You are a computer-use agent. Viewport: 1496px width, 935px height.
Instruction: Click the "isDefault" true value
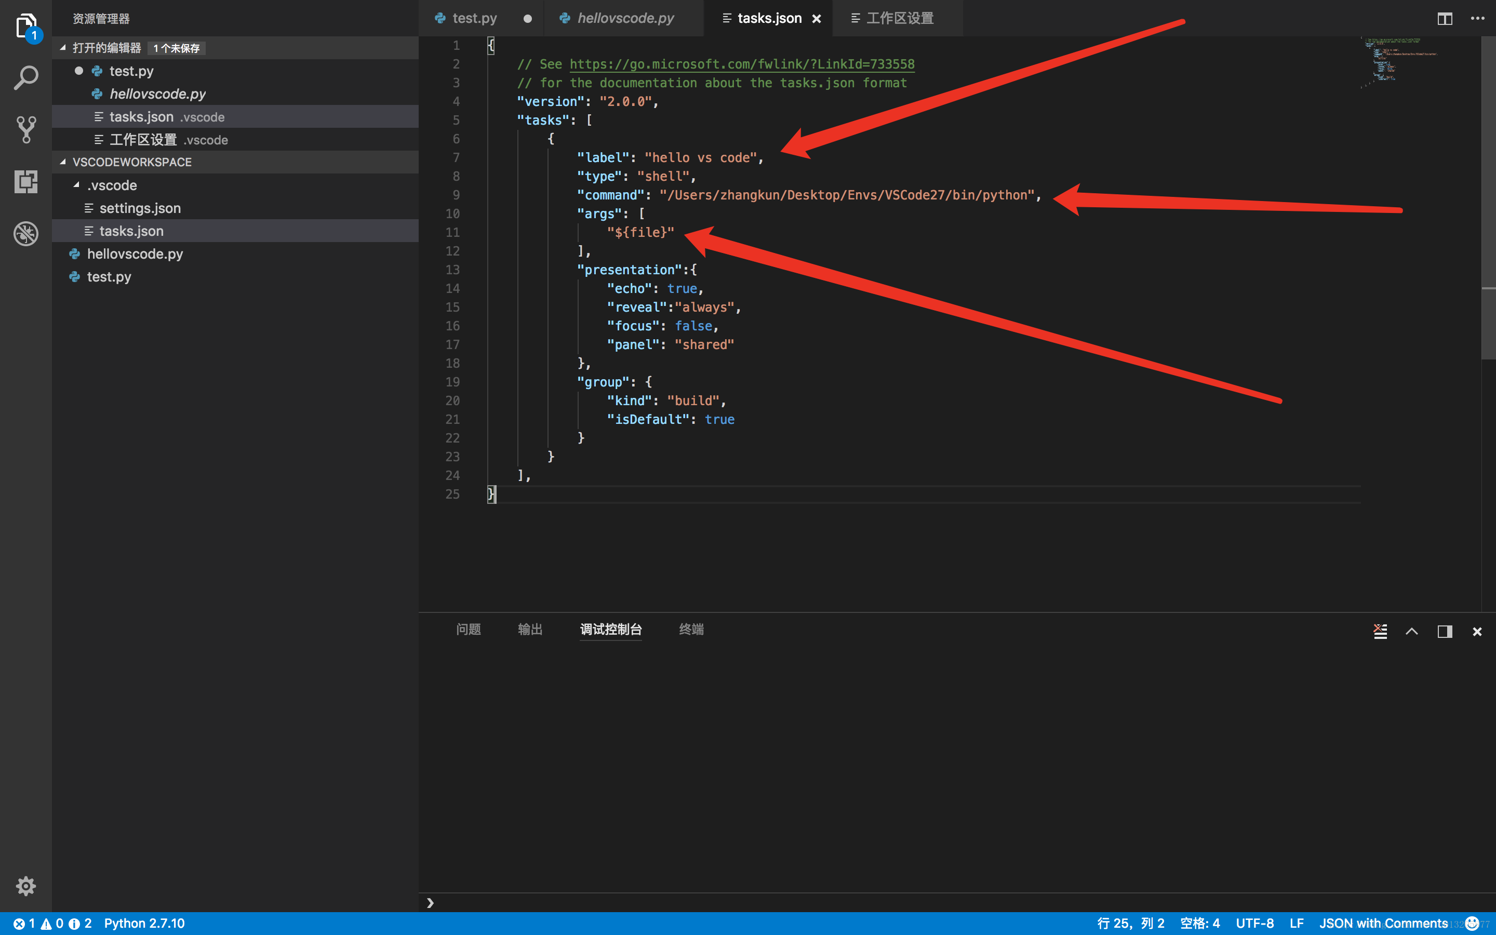tap(719, 419)
